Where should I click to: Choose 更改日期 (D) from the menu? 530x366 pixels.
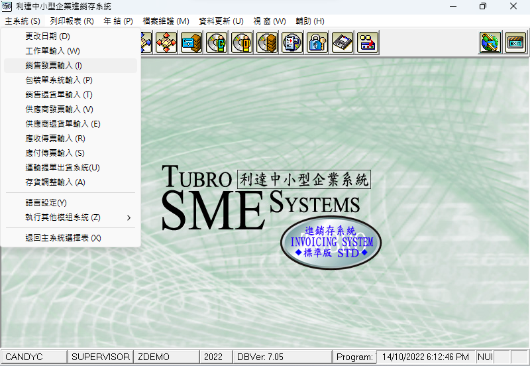click(x=70, y=36)
